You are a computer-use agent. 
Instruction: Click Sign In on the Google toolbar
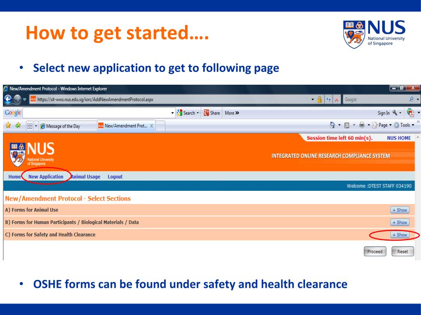(384, 113)
